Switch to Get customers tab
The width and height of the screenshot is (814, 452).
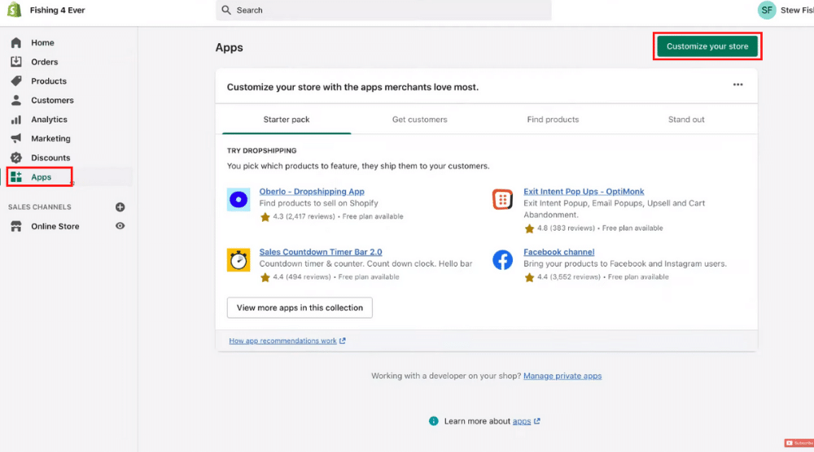(x=419, y=120)
